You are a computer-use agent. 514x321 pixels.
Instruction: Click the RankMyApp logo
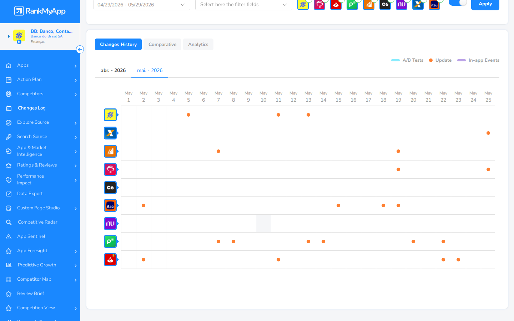[40, 11]
